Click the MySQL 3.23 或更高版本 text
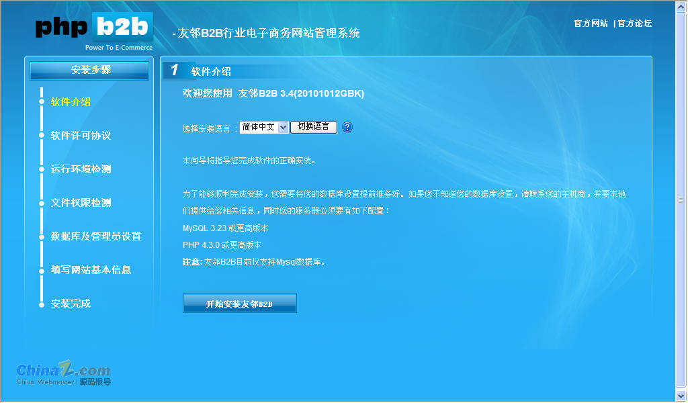688x403 pixels. [226, 228]
